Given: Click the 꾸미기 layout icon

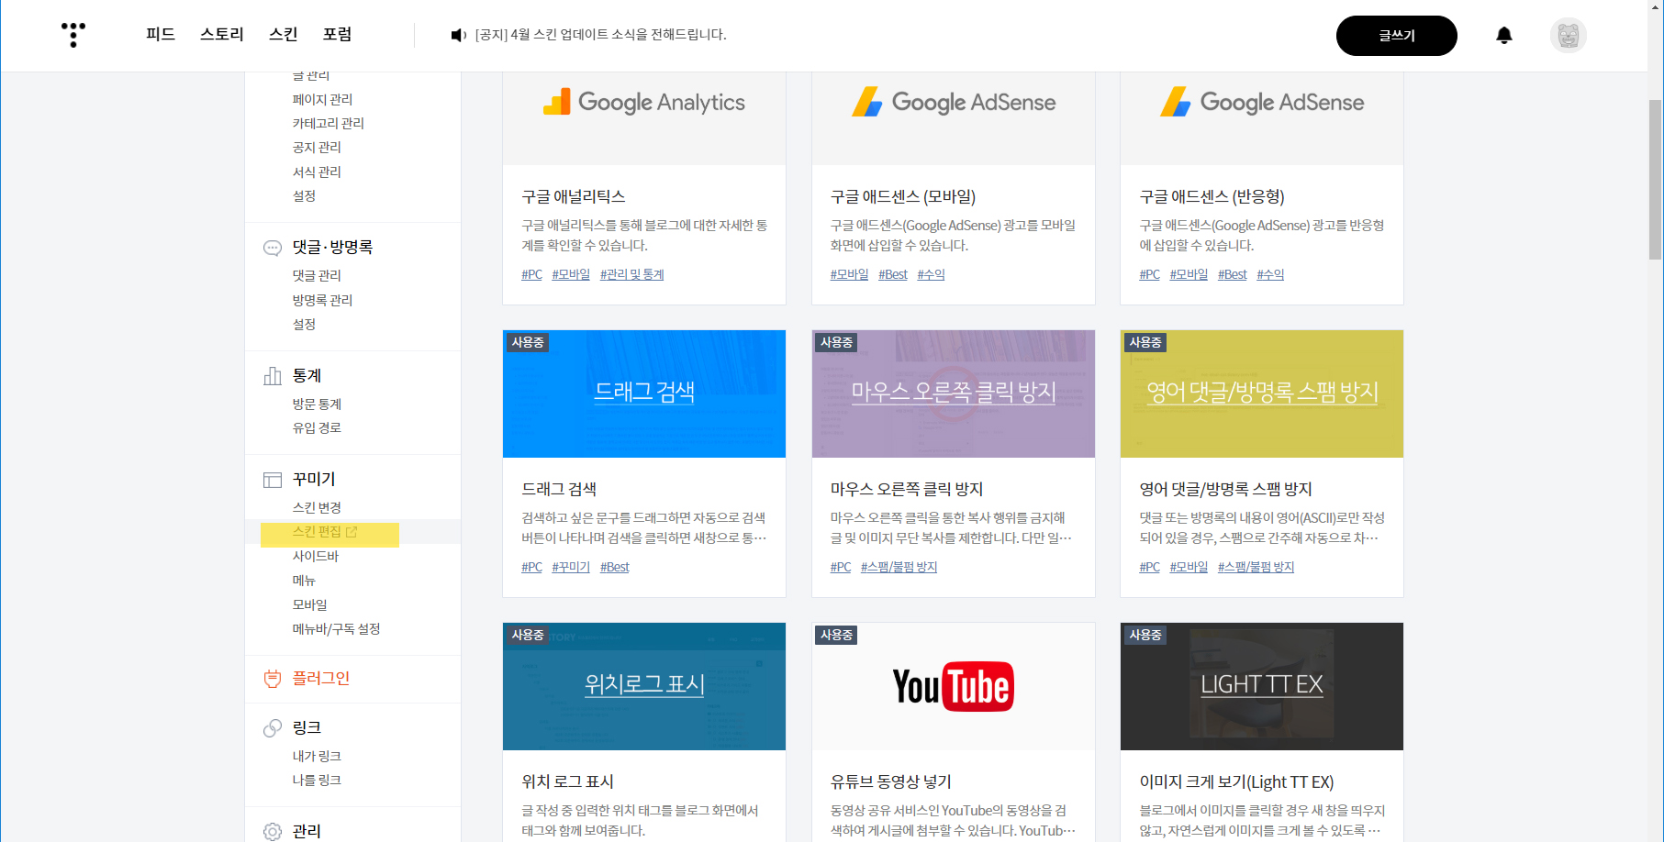Looking at the screenshot, I should click(273, 480).
